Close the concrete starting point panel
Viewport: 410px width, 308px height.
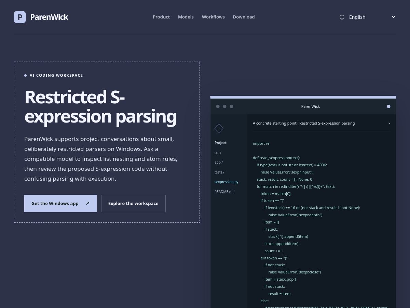(389, 123)
